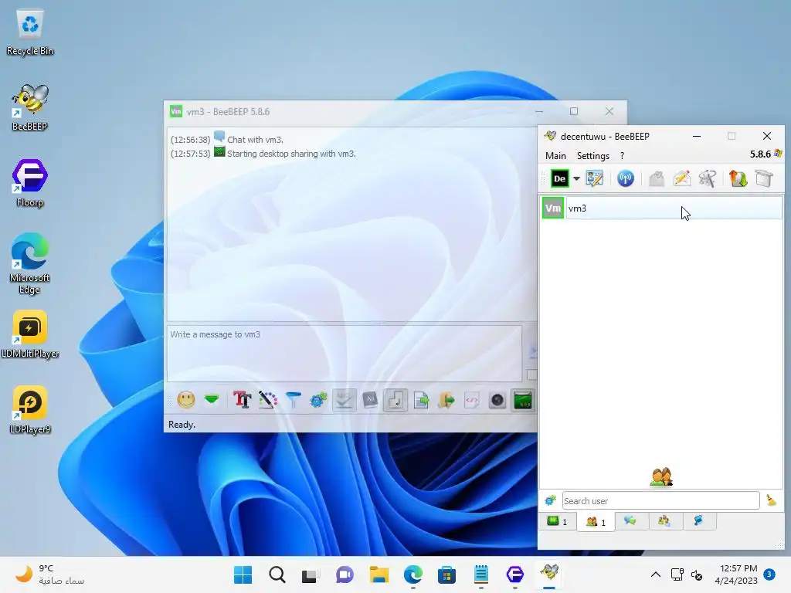The width and height of the screenshot is (791, 593).
Task: Click the code snippet </> icon
Action: click(x=472, y=401)
